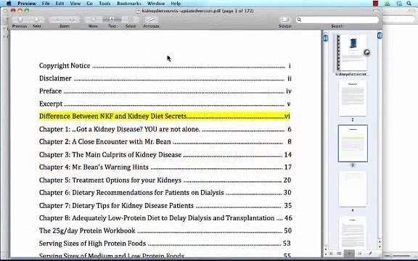The height and width of the screenshot is (261, 418).
Task: Click Chapter 7 Dietary Tips entry
Action: tap(165, 206)
